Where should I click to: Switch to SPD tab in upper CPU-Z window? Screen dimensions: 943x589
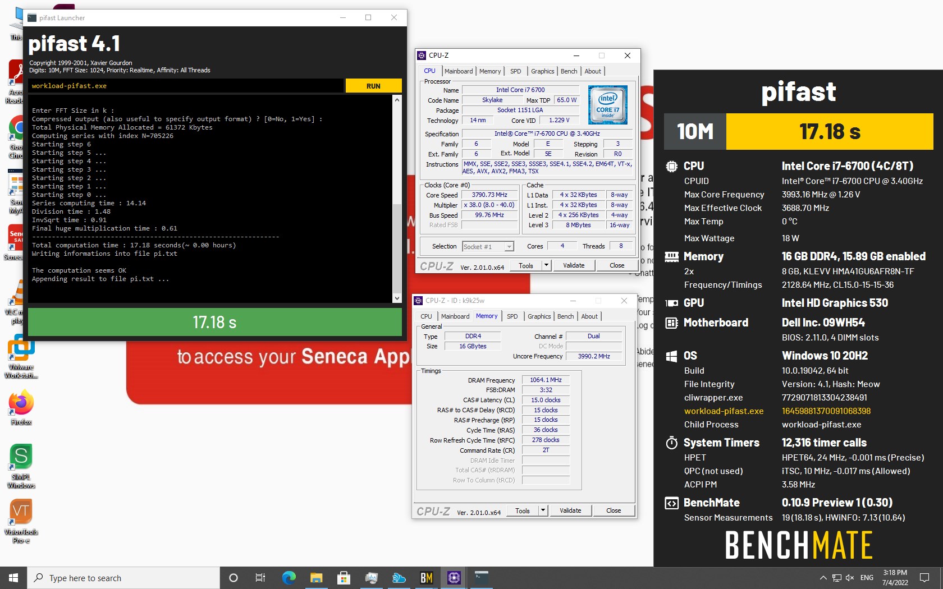[x=515, y=71]
